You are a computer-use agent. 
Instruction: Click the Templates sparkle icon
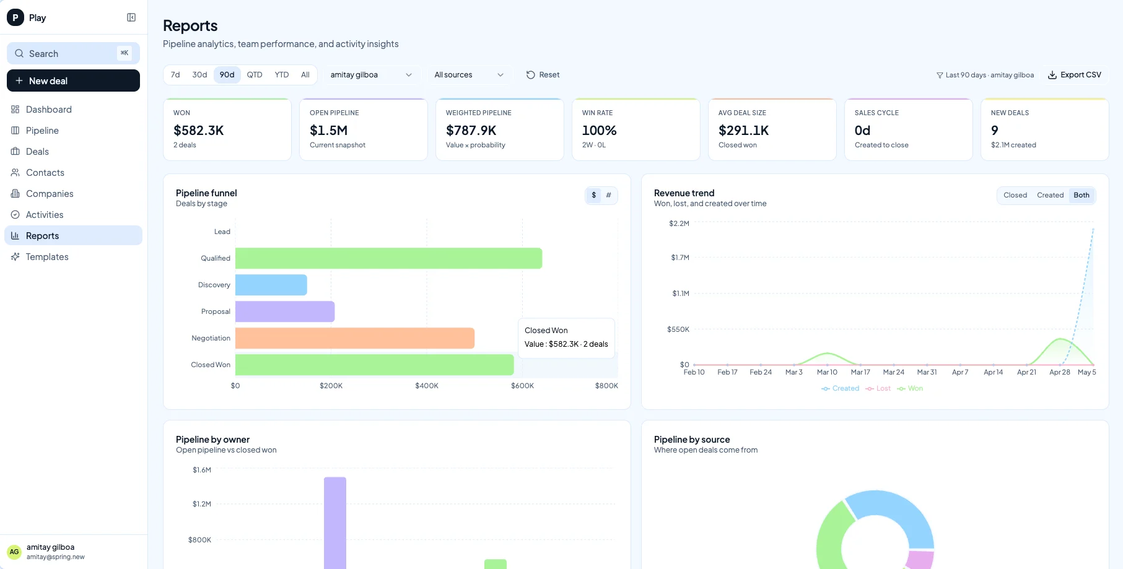[x=15, y=257]
